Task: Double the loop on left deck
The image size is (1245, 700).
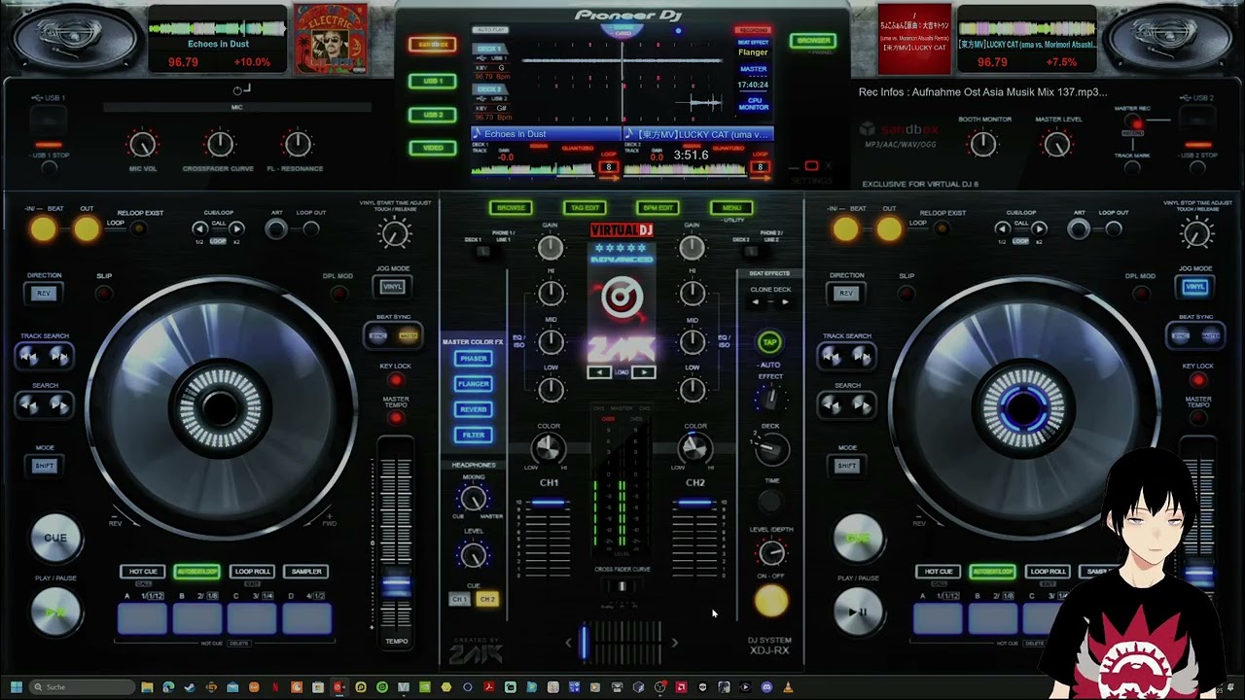Action: click(x=236, y=228)
